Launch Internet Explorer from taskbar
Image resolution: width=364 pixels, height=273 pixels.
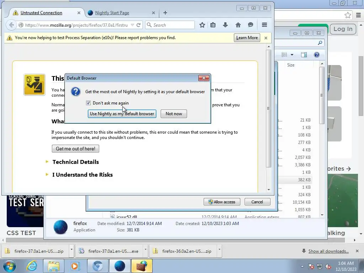32,266
